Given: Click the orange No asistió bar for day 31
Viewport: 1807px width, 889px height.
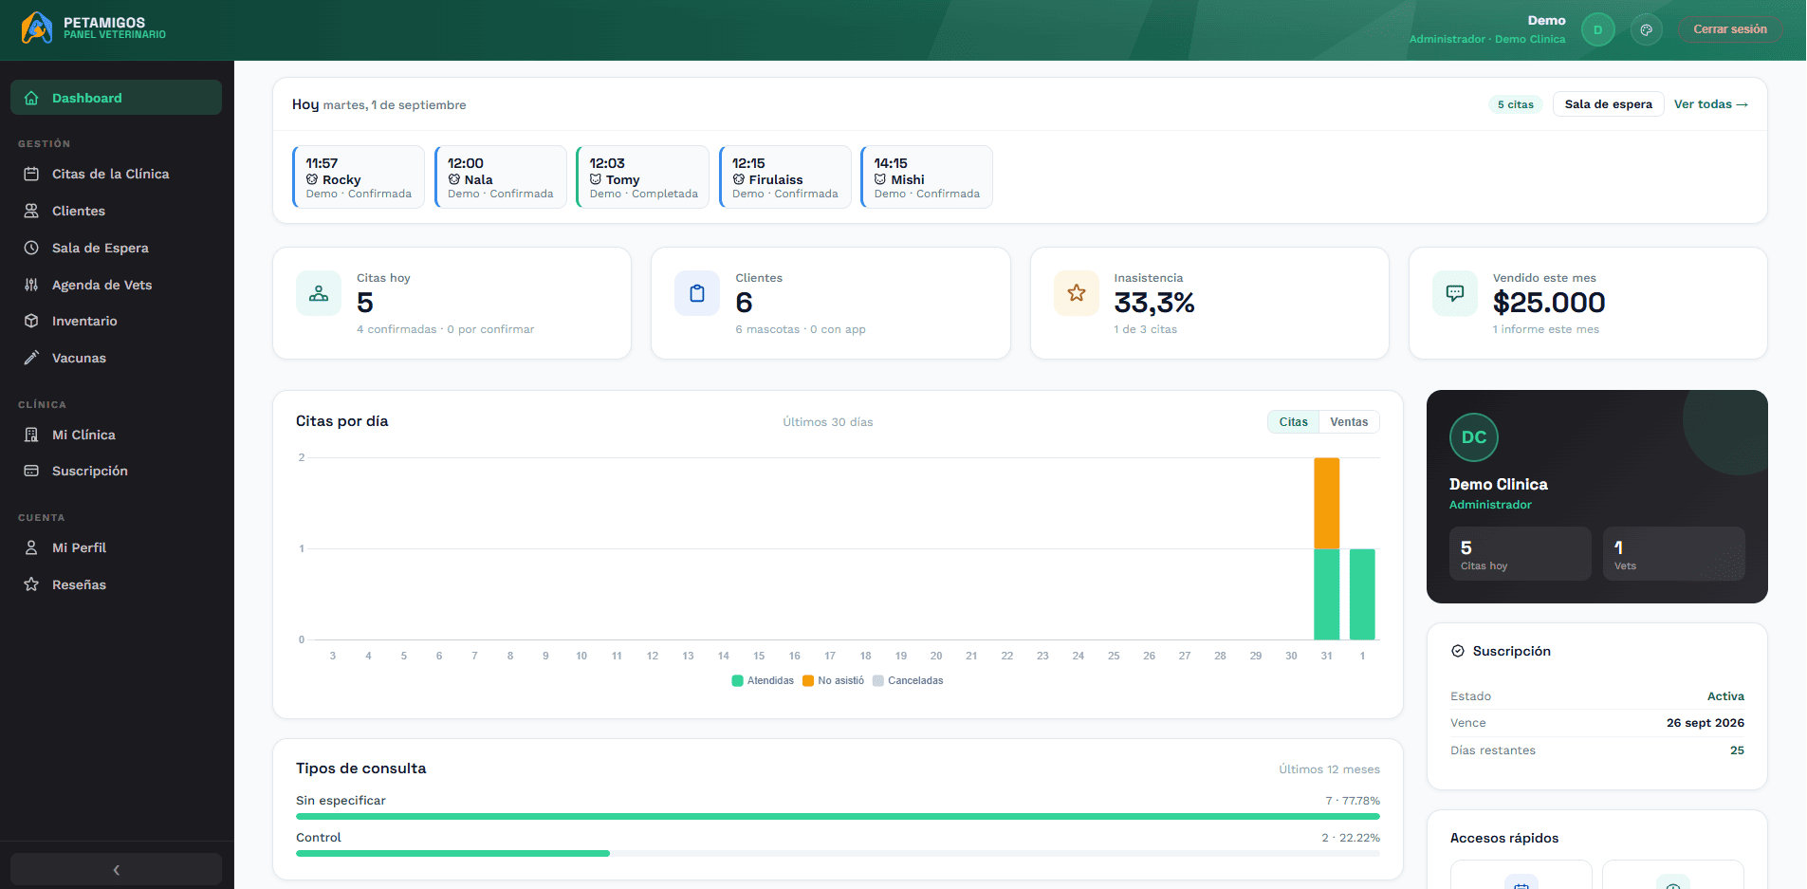Looking at the screenshot, I should (x=1326, y=503).
